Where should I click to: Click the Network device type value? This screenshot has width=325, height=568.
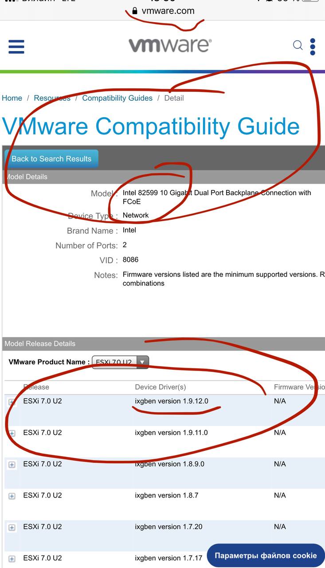click(136, 215)
